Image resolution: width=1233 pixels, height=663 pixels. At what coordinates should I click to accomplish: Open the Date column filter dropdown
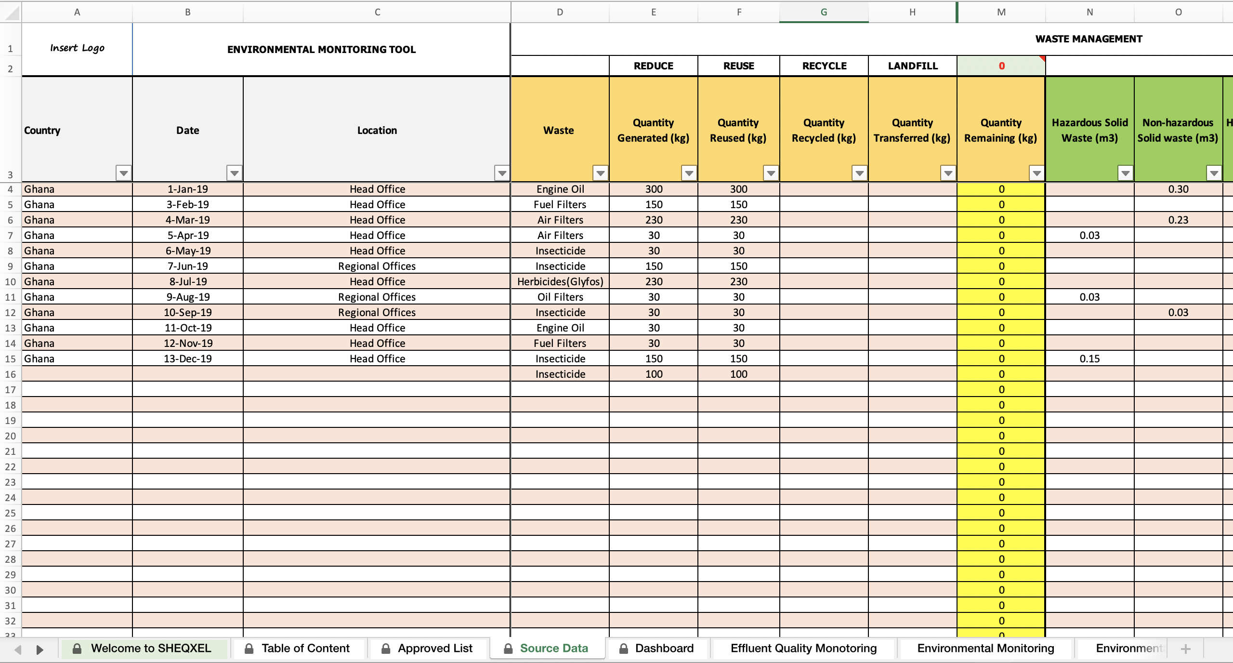(235, 173)
